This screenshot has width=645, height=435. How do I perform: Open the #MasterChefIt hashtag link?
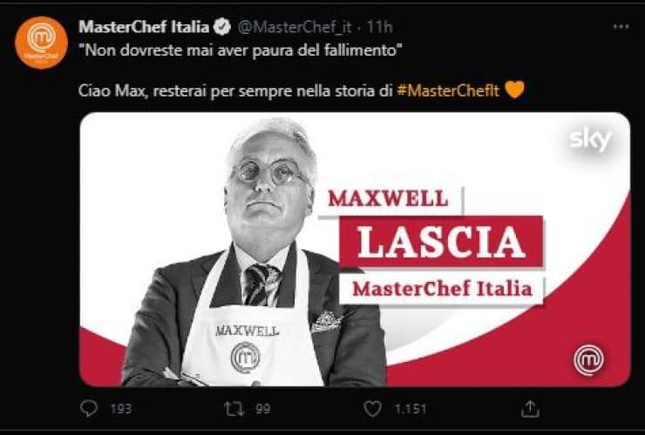[x=448, y=90]
